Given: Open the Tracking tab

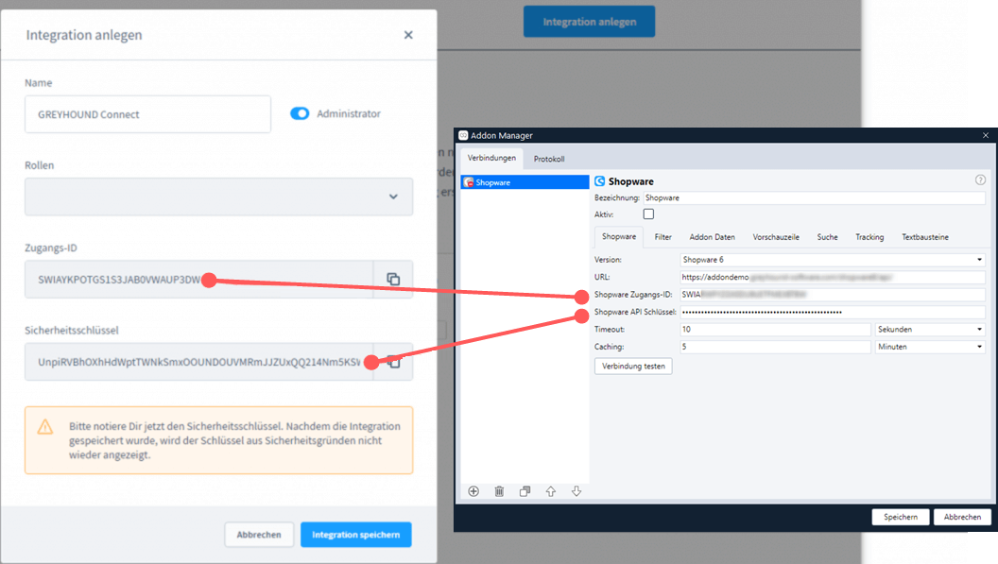Looking at the screenshot, I should (x=869, y=237).
